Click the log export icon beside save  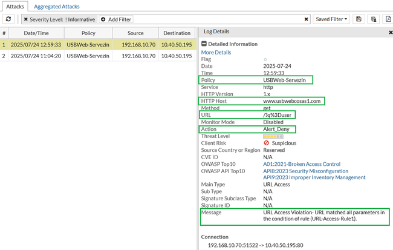point(374,19)
